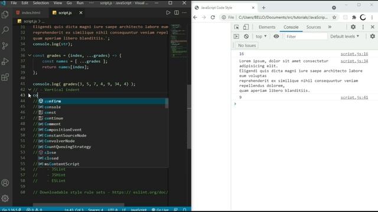Click Go Live in status bar

point(160,210)
